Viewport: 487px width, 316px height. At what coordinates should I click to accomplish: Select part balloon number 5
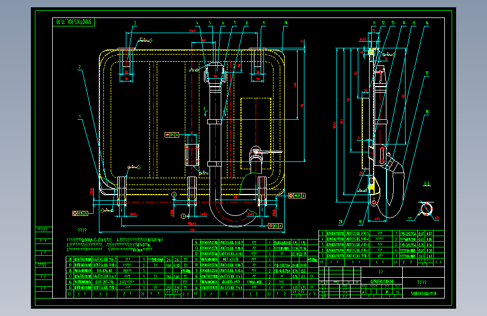pos(210,22)
